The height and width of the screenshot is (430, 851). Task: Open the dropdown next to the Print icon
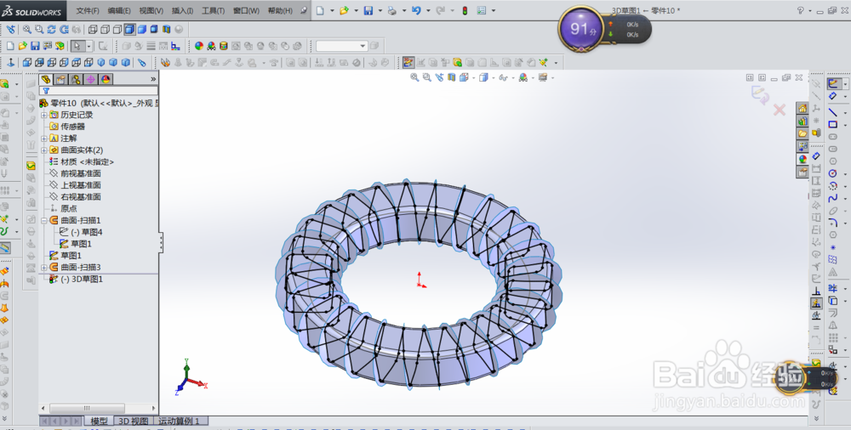[403, 10]
